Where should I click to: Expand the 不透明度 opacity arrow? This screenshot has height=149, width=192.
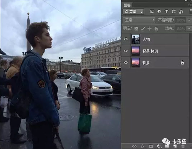point(189,20)
